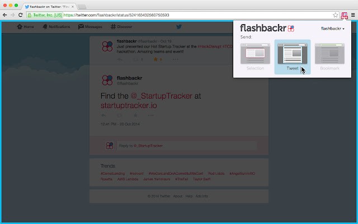Image resolution: width=358 pixels, height=224 pixels.
Task: Click the flashbackr avatar on Oct 19 tweet
Action: click(x=107, y=46)
